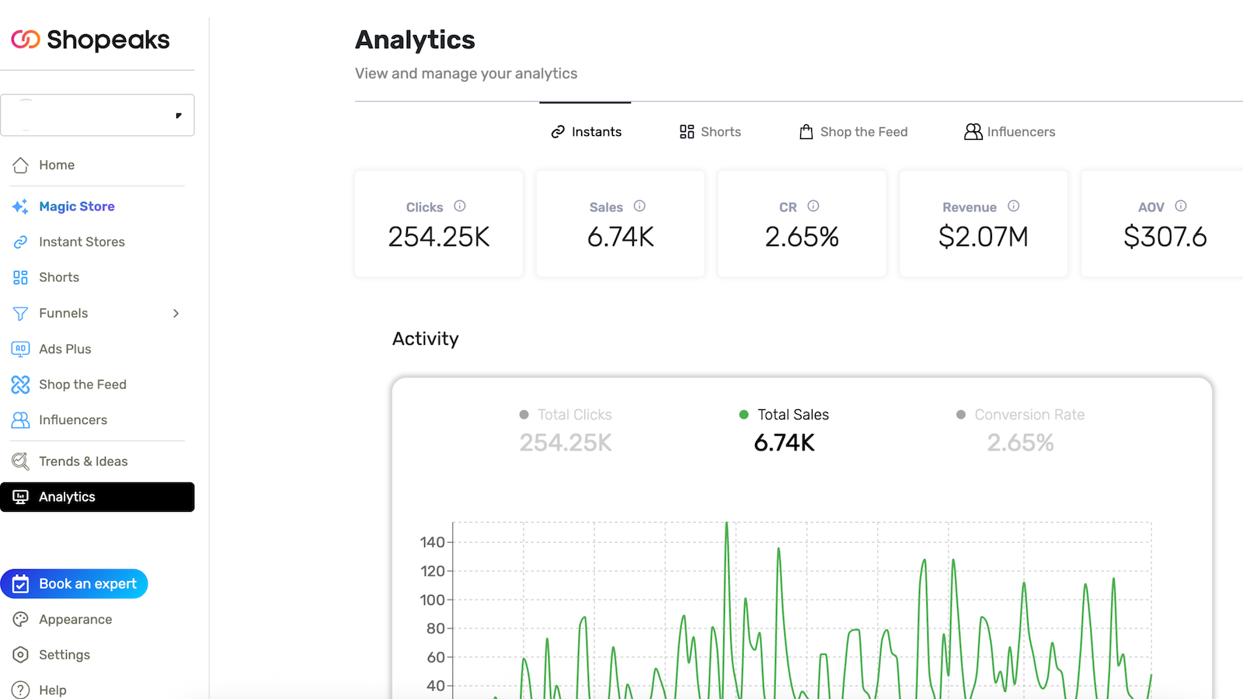Select Magic Store in the sidebar
This screenshot has height=699, width=1243.
tap(75, 206)
